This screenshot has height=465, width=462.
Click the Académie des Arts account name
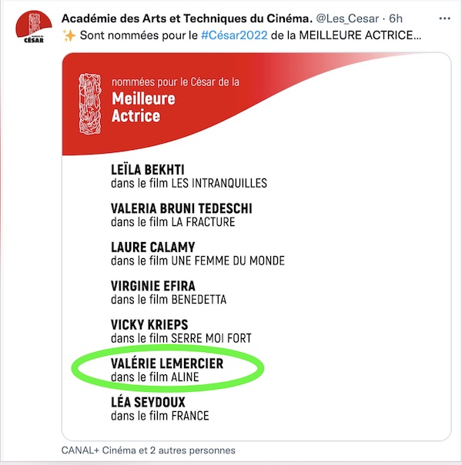click(x=187, y=18)
